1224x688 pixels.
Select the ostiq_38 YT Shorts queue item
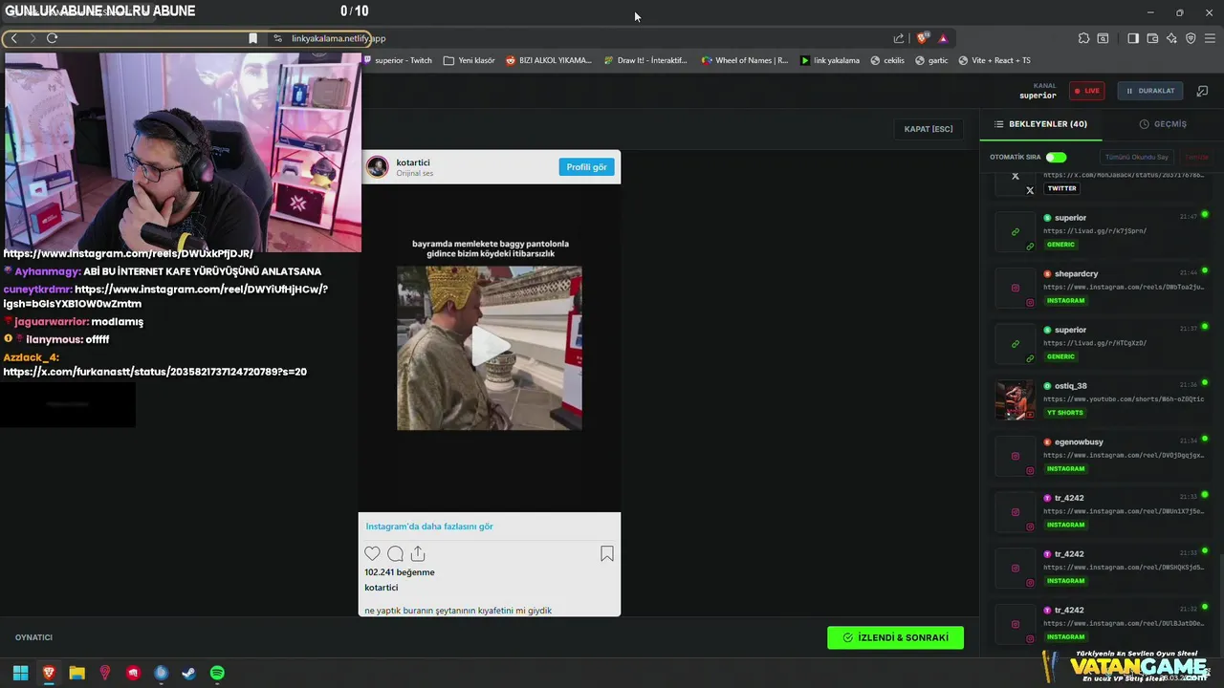[1100, 399]
